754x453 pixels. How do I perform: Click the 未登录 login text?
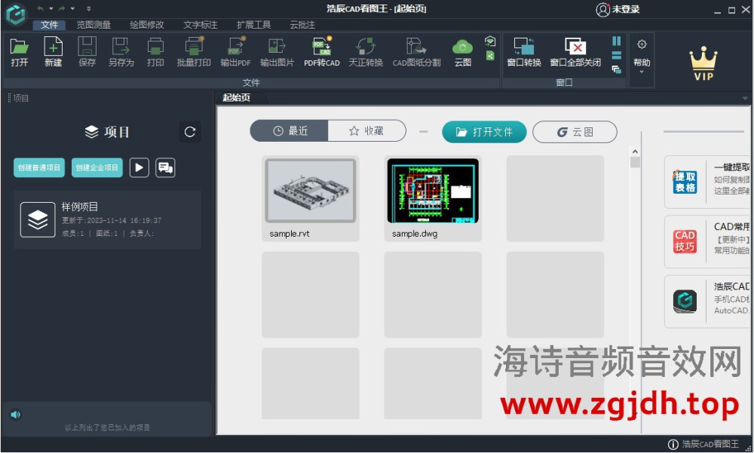[626, 9]
